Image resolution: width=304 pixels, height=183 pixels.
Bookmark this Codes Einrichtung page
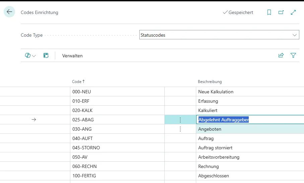click(269, 12)
